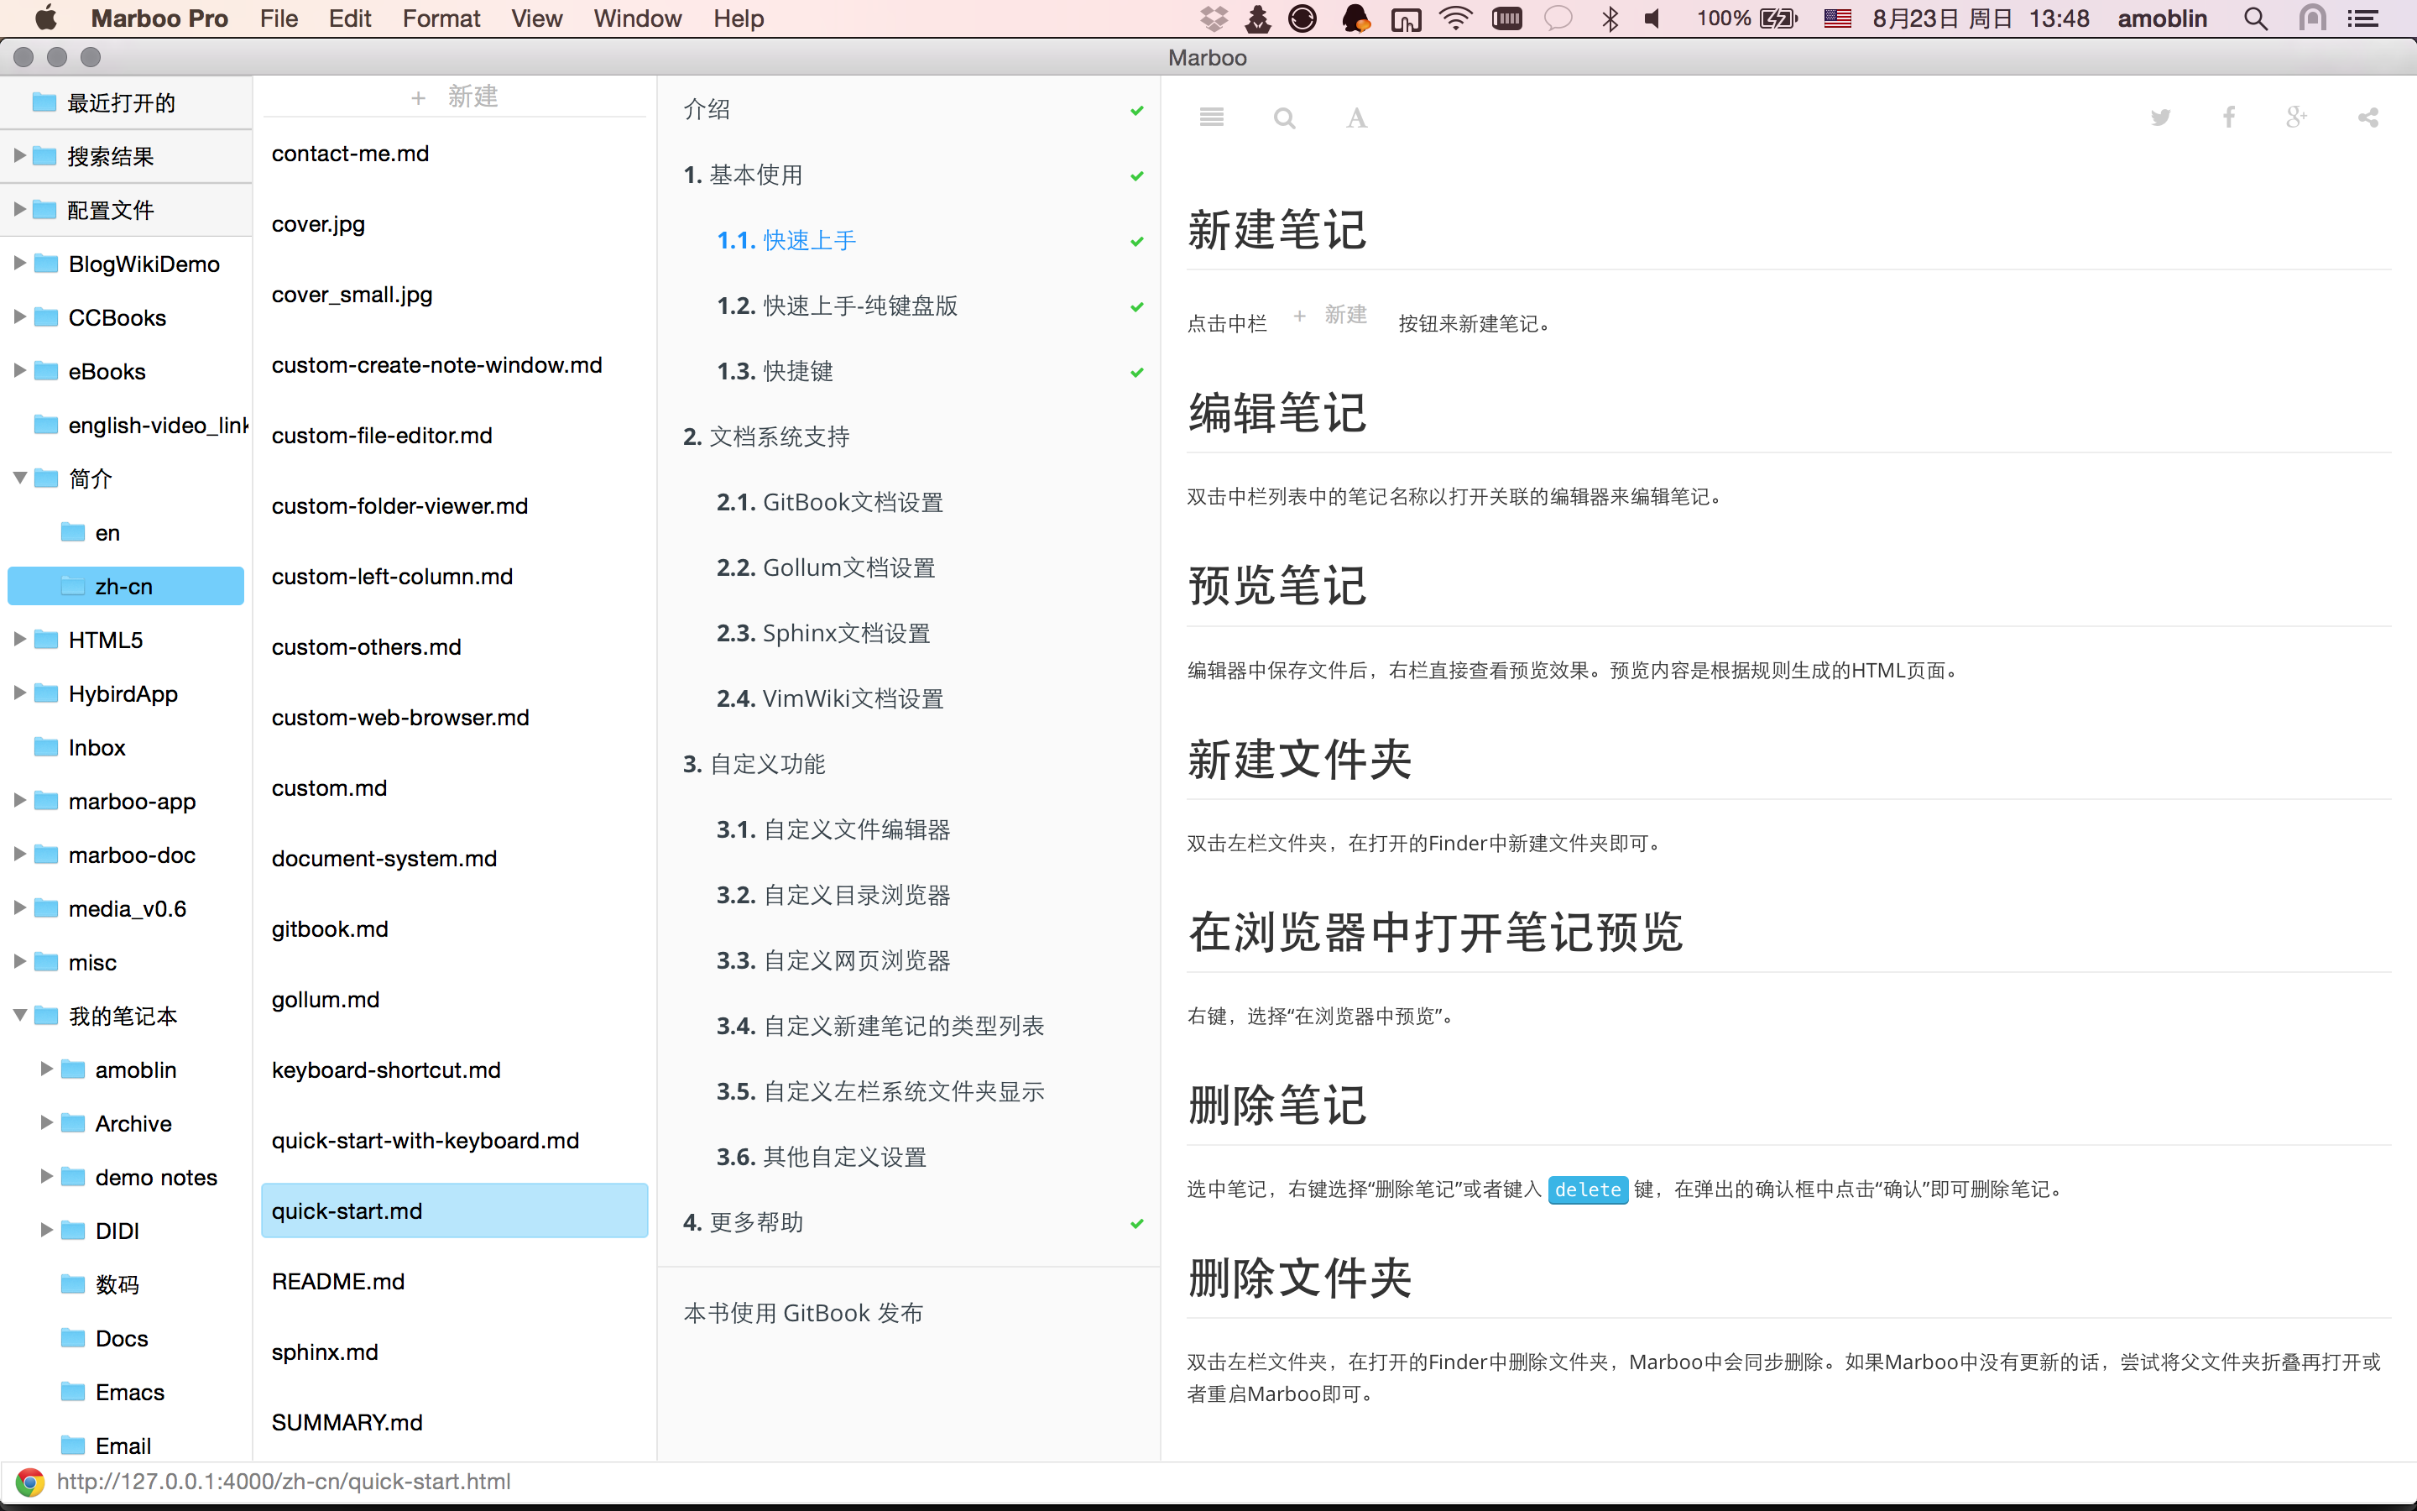Share the page on Twitter
Viewport: 2417px width, 1511px height.
[2160, 118]
